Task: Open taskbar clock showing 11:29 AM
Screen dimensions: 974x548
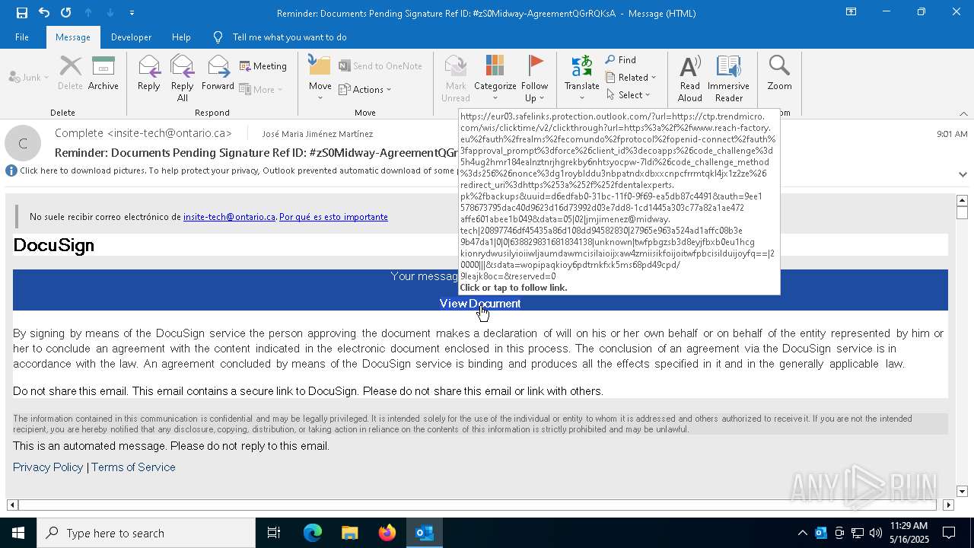Action: click(909, 533)
